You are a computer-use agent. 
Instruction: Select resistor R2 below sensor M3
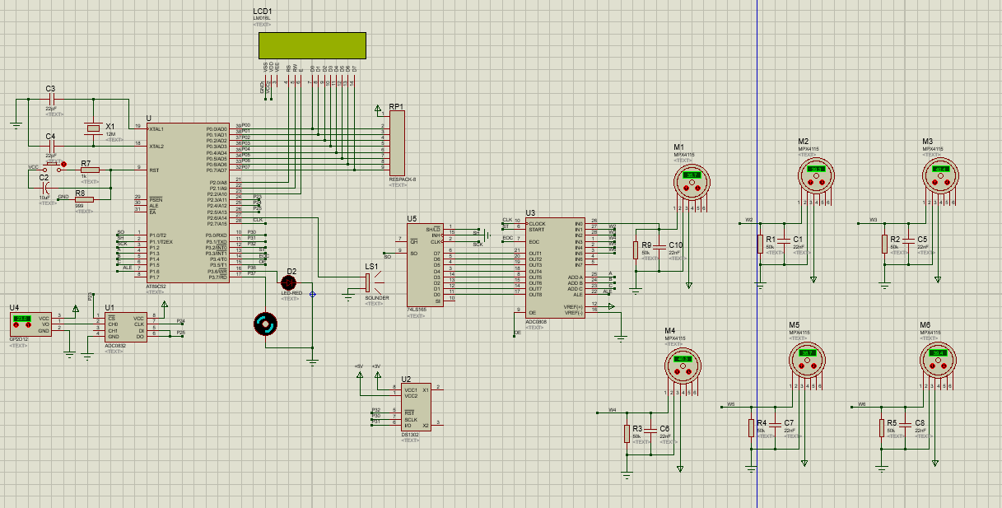[x=883, y=244]
